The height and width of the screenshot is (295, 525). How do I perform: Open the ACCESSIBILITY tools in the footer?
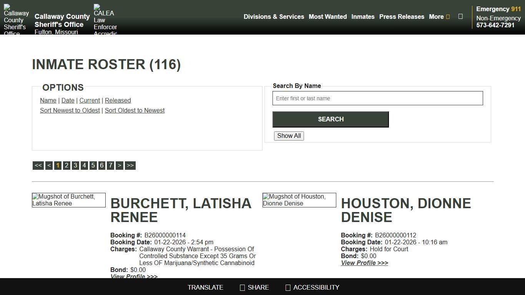312,287
